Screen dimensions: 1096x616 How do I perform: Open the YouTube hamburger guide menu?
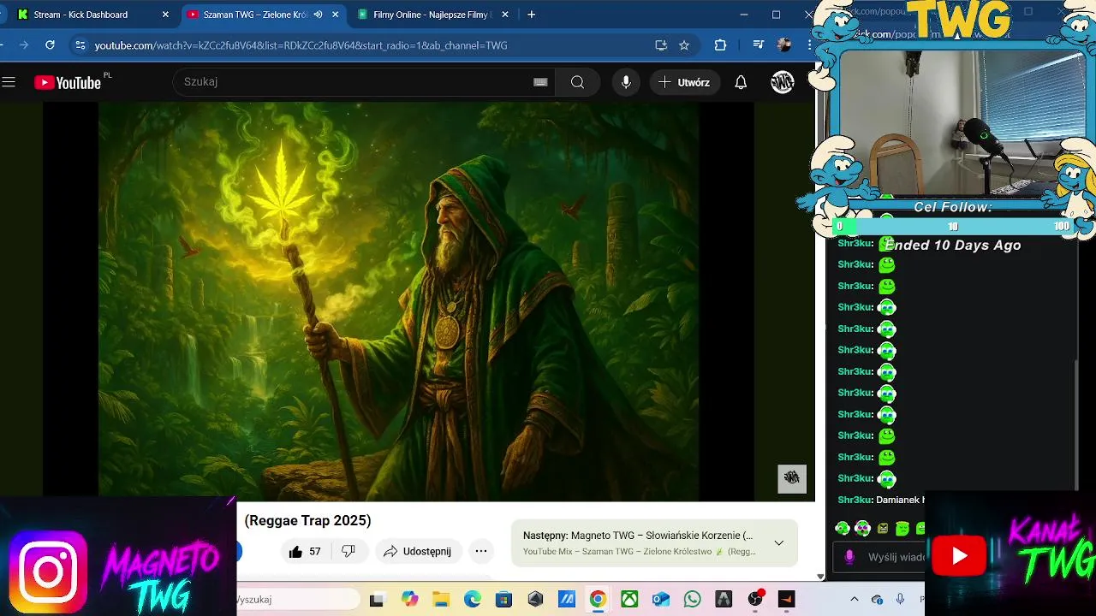[x=9, y=82]
